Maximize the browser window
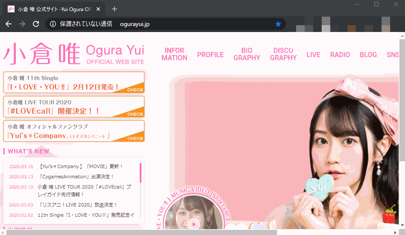 click(376, 4)
